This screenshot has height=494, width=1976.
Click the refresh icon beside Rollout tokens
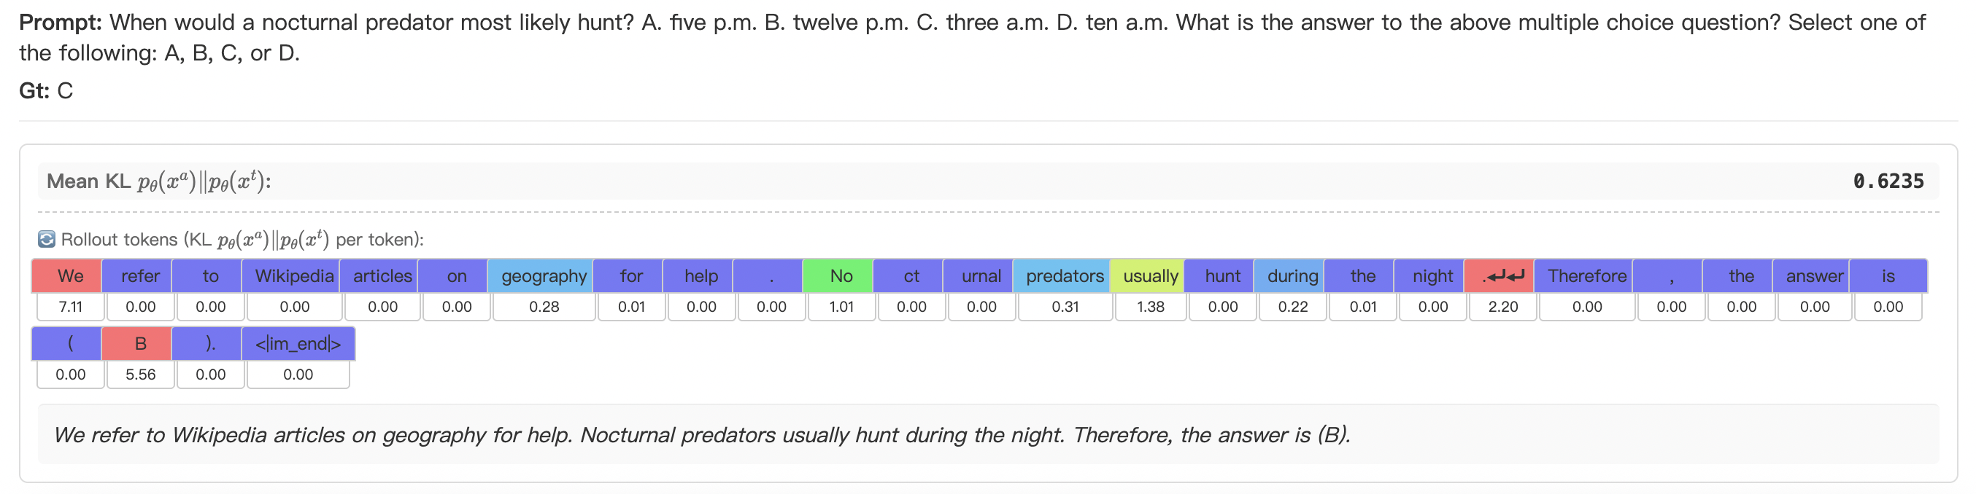(46, 240)
